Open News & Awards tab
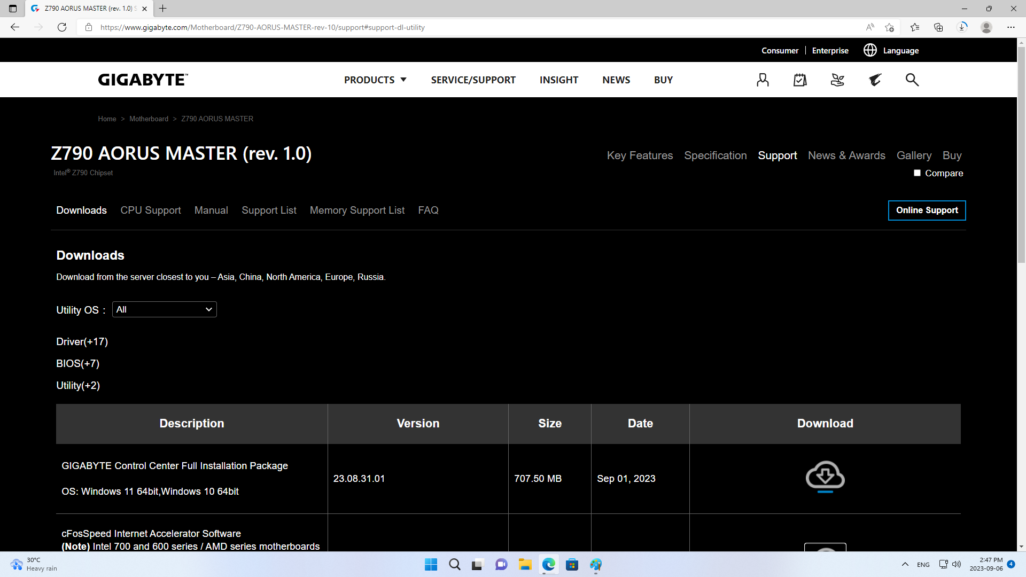The height and width of the screenshot is (577, 1026). tap(846, 155)
